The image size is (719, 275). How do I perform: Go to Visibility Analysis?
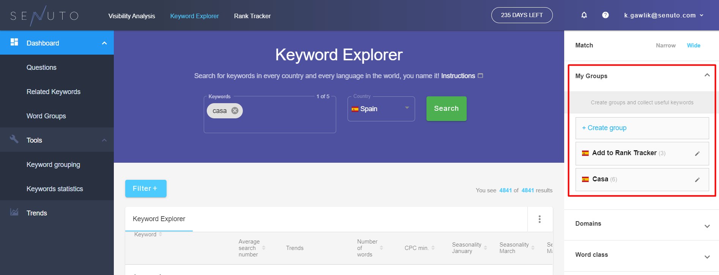tap(132, 16)
